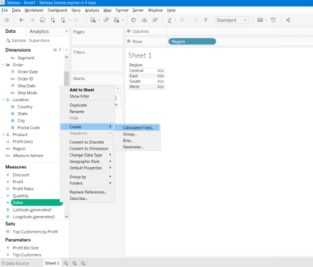
Task: Click the Pause auto updates icon
Action: [63, 20]
